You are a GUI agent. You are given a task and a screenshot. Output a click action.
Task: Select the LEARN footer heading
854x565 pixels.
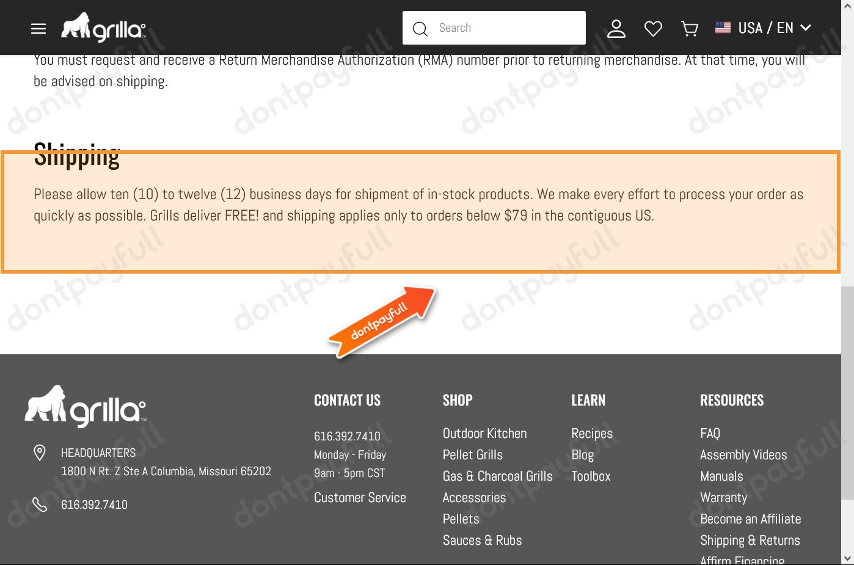[588, 400]
